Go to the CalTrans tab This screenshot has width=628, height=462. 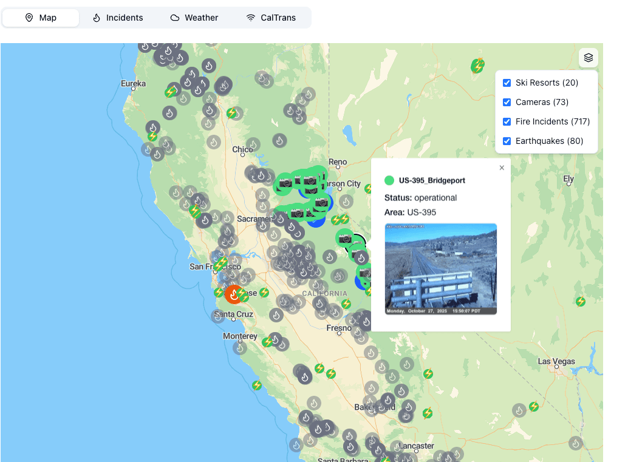pyautogui.click(x=271, y=18)
